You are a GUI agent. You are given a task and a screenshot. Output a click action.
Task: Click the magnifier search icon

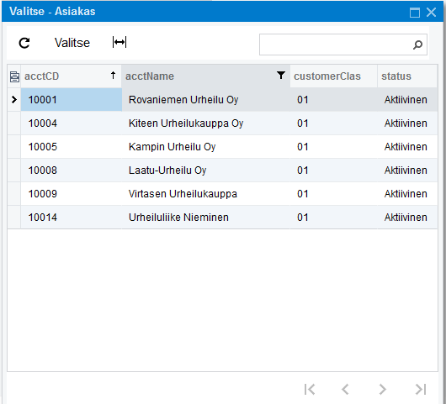pos(417,45)
